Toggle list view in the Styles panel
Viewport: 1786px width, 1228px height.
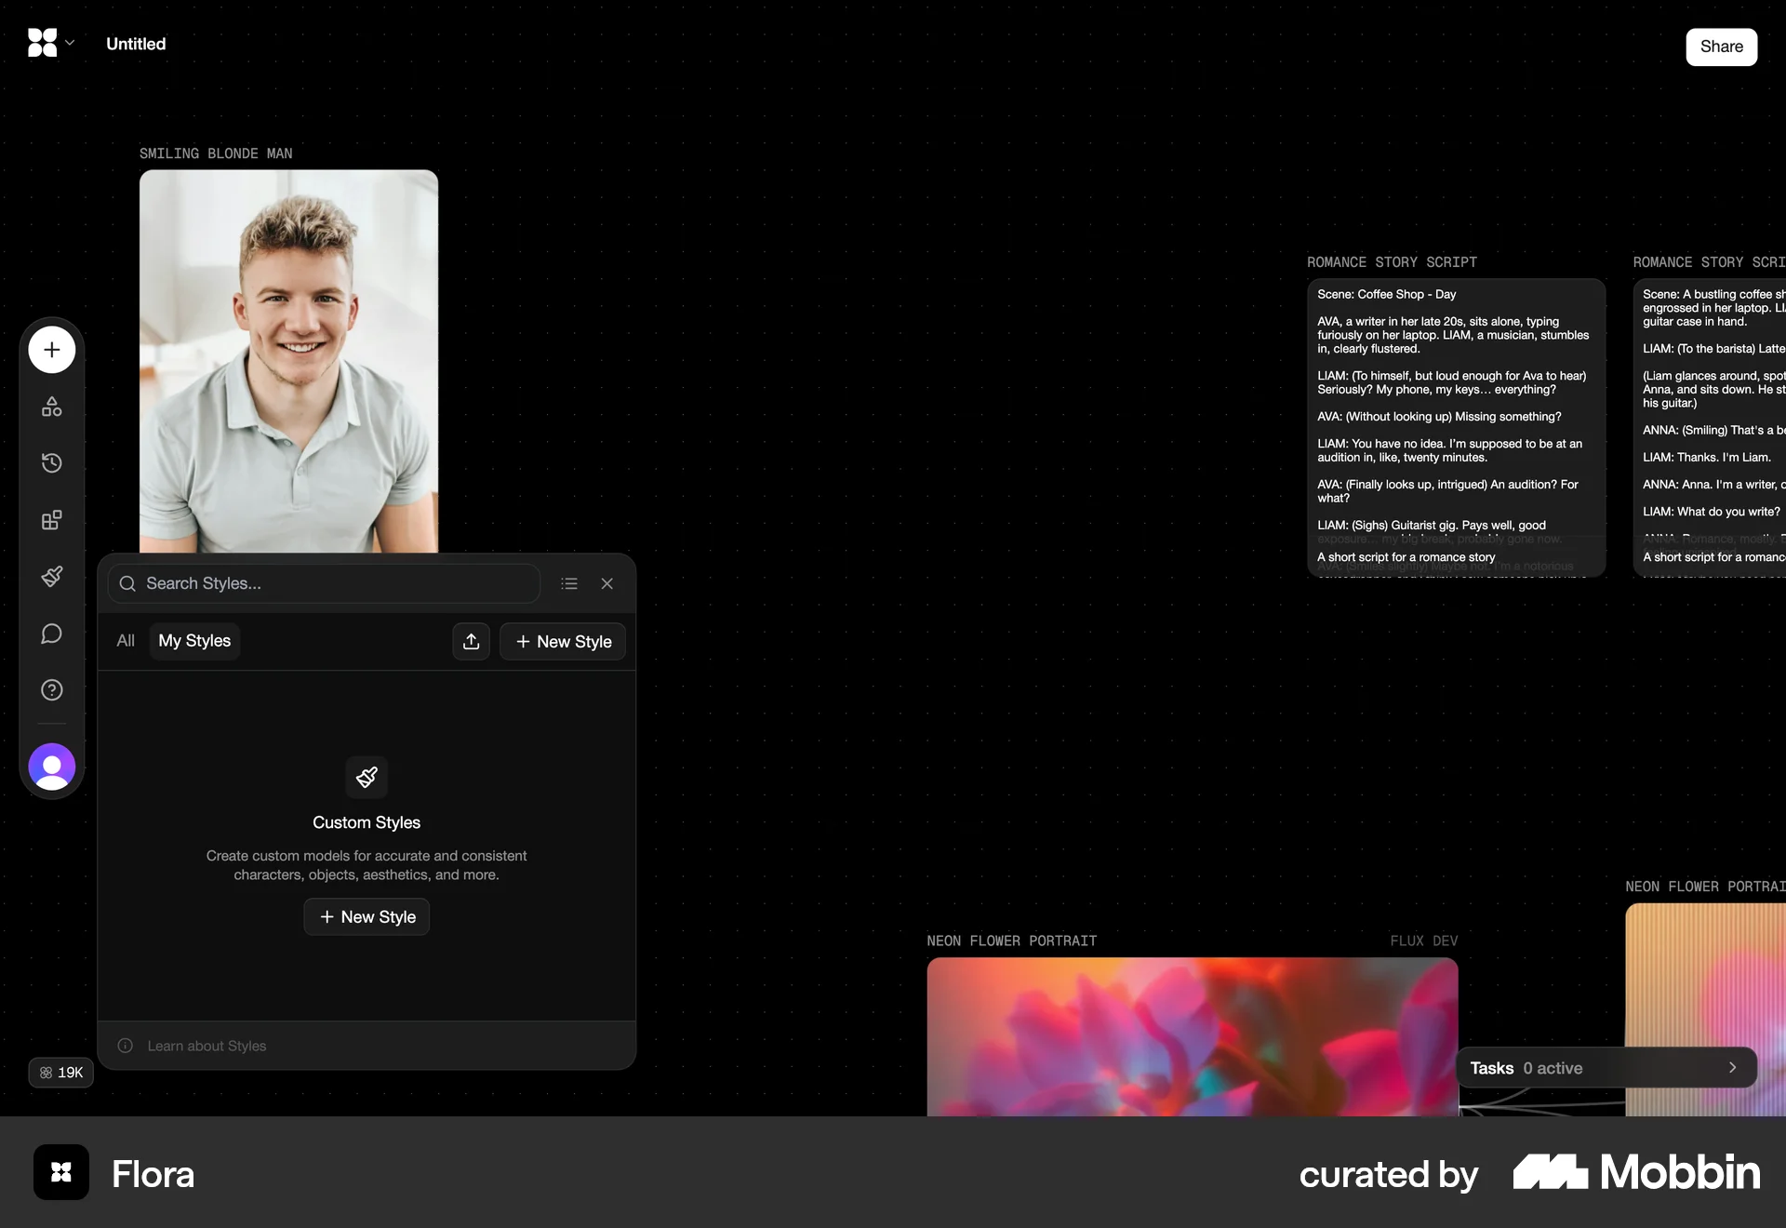(x=569, y=583)
